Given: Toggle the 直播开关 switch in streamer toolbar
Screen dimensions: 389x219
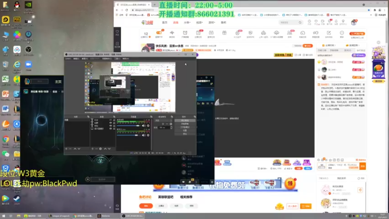Looking at the screenshot, I should [159, 33].
